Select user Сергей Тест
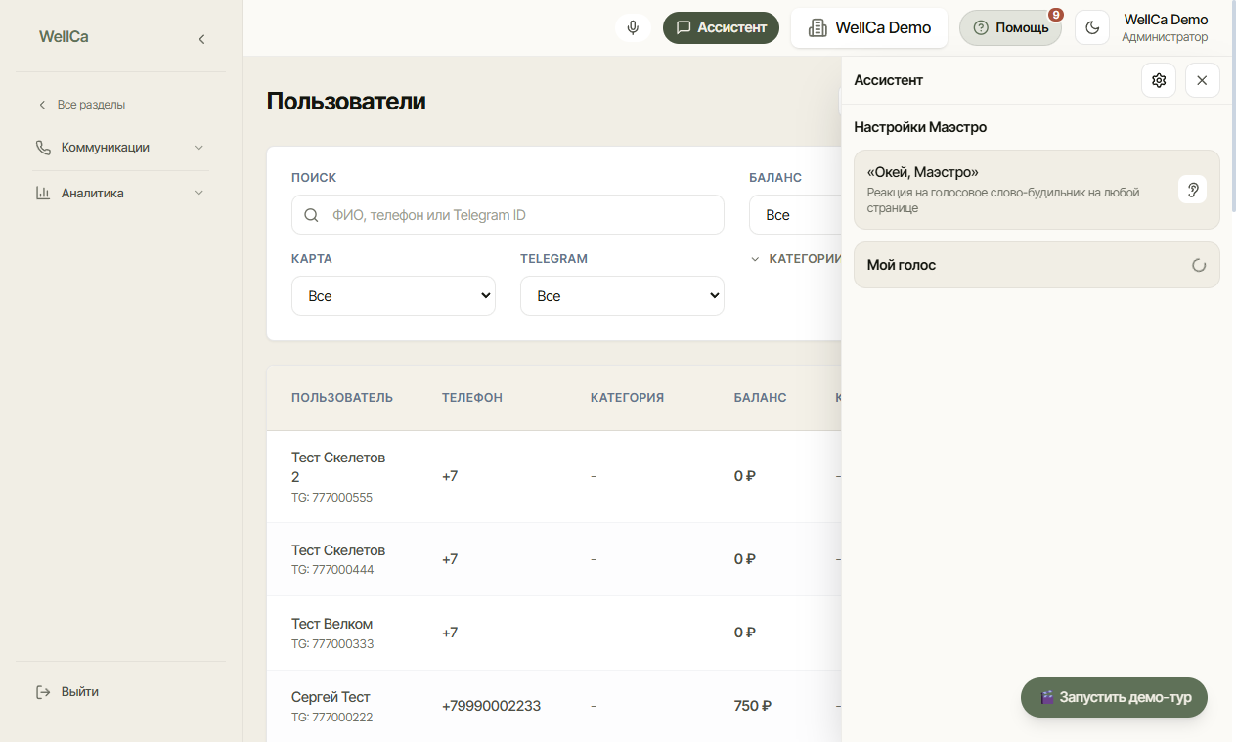This screenshot has height=742, width=1236. pyautogui.click(x=331, y=697)
